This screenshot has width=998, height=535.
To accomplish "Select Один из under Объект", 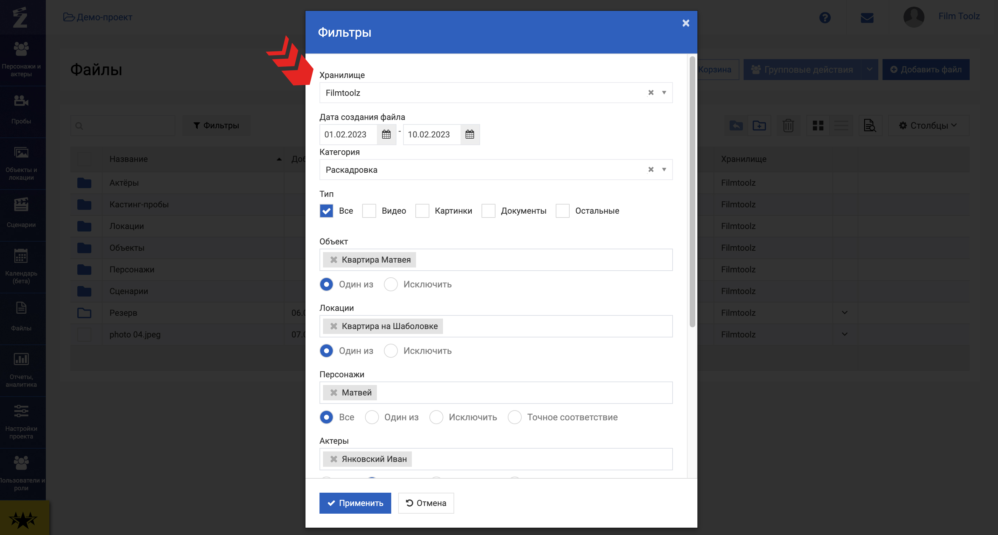I will point(326,284).
